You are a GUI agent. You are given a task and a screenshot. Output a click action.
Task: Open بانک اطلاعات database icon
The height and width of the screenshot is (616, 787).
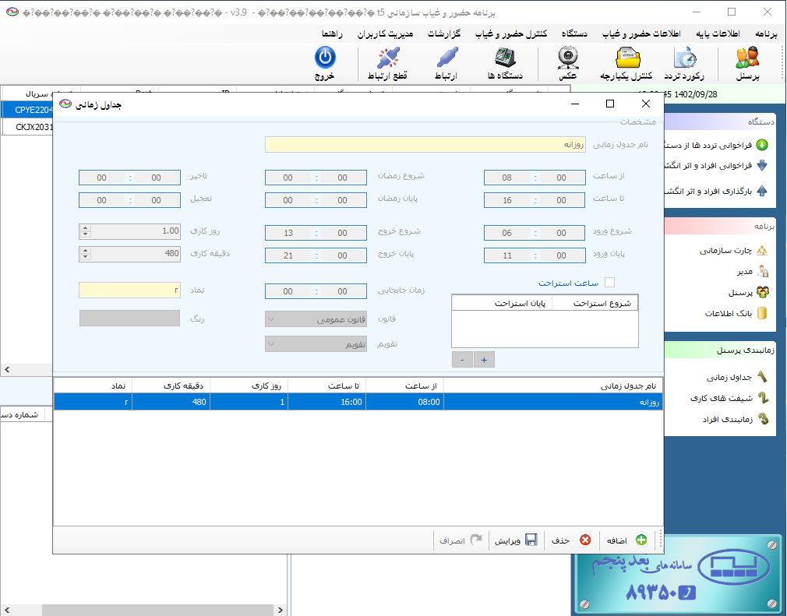click(762, 313)
